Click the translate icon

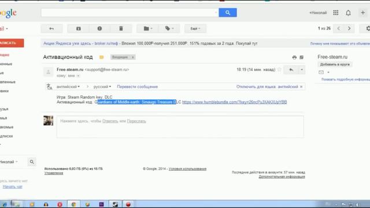(x=49, y=87)
